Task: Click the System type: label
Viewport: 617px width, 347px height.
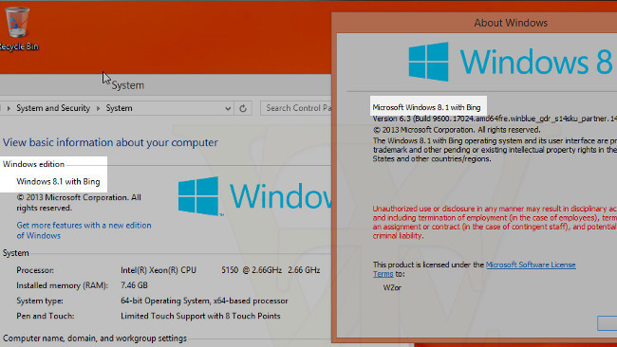Action: (x=40, y=301)
